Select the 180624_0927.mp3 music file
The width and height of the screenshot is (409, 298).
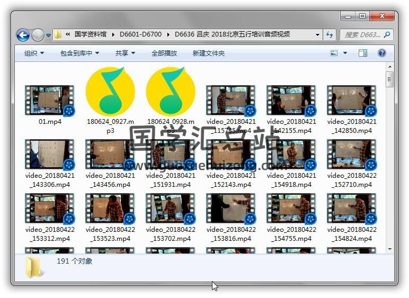click(x=110, y=92)
